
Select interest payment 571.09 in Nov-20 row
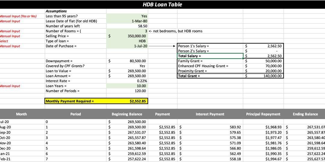[210, 143]
